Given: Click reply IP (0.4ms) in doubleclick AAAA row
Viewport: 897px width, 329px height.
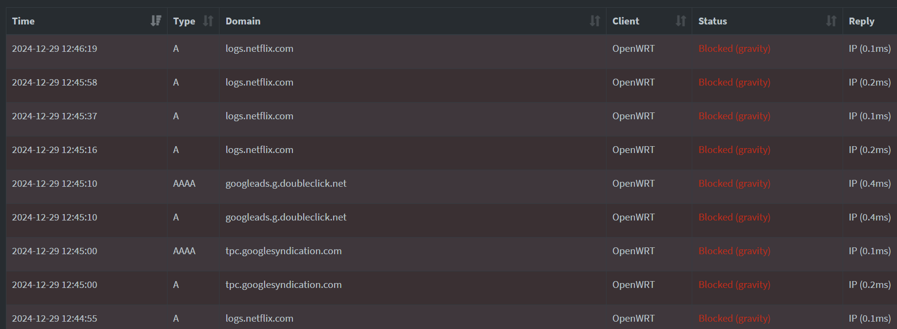Looking at the screenshot, I should 870,183.
